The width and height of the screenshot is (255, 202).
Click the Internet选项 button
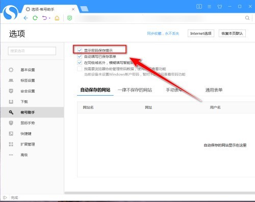point(201,34)
